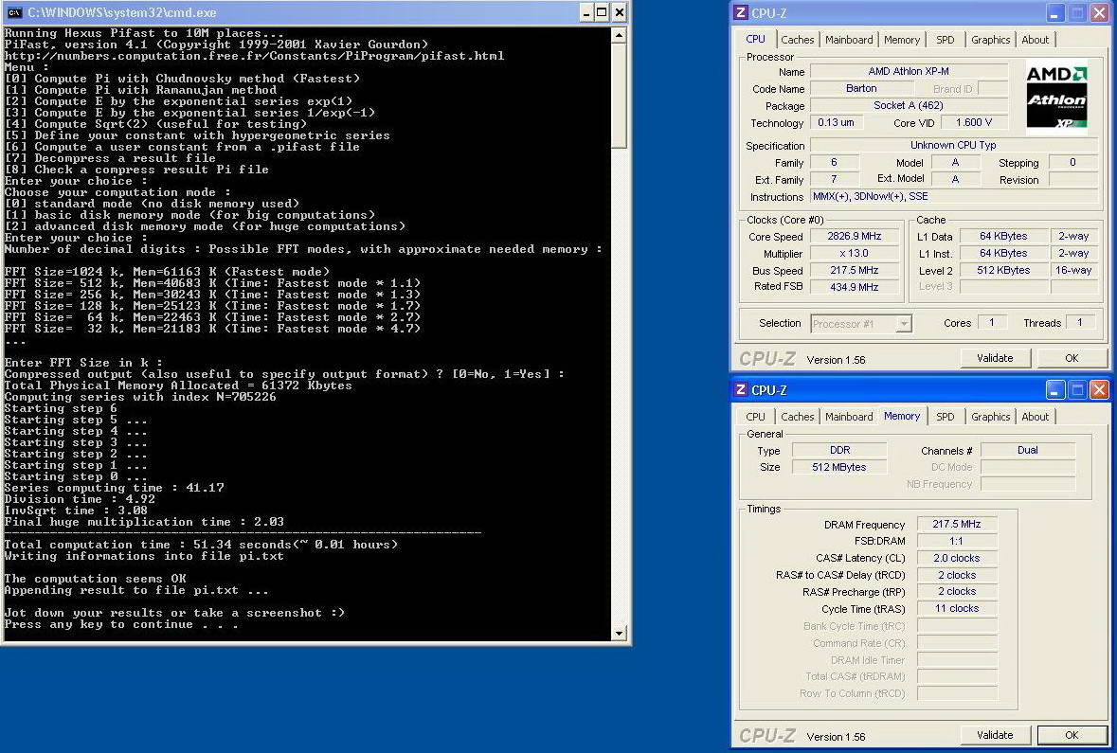Click the Total computation time line in cmd

(x=201, y=545)
